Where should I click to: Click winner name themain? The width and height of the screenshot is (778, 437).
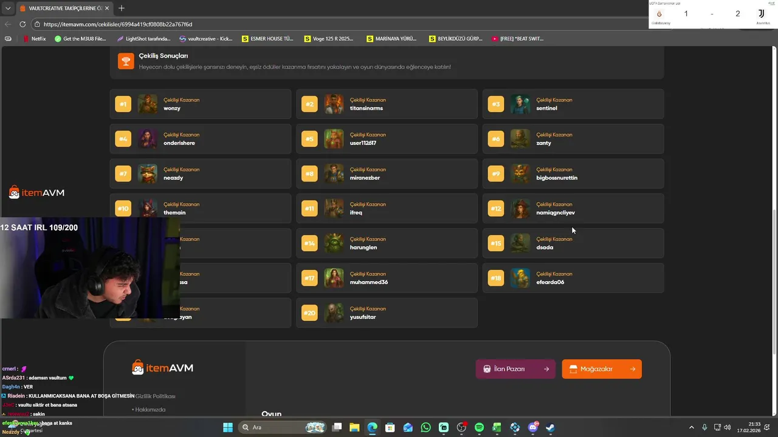pos(174,212)
